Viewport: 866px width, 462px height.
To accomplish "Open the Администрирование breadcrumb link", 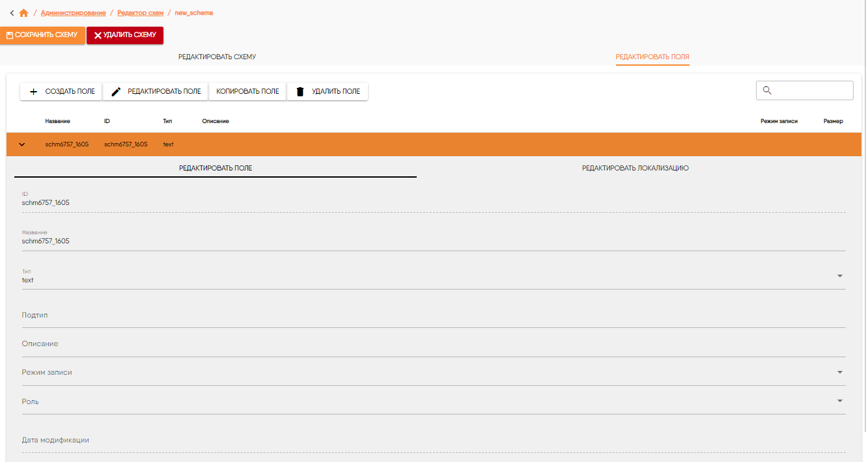I will [74, 13].
